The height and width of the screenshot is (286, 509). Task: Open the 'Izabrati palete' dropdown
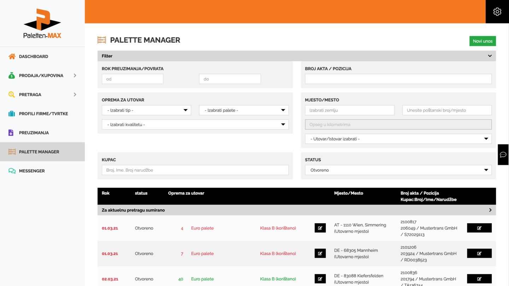[244, 110]
